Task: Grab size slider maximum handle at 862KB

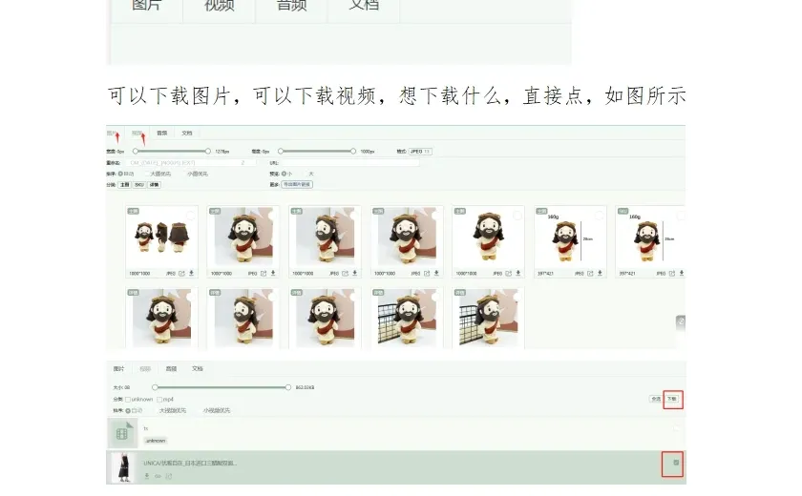Action: [288, 387]
